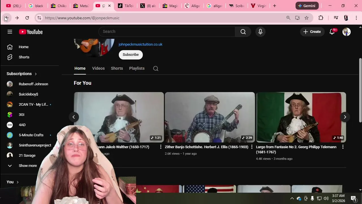
Task: Close the current YouTube tab
Action: click(109, 6)
